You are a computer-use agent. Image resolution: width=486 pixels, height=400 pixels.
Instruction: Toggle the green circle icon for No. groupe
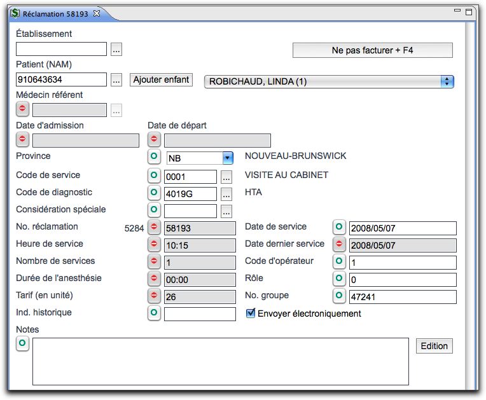[x=339, y=296]
